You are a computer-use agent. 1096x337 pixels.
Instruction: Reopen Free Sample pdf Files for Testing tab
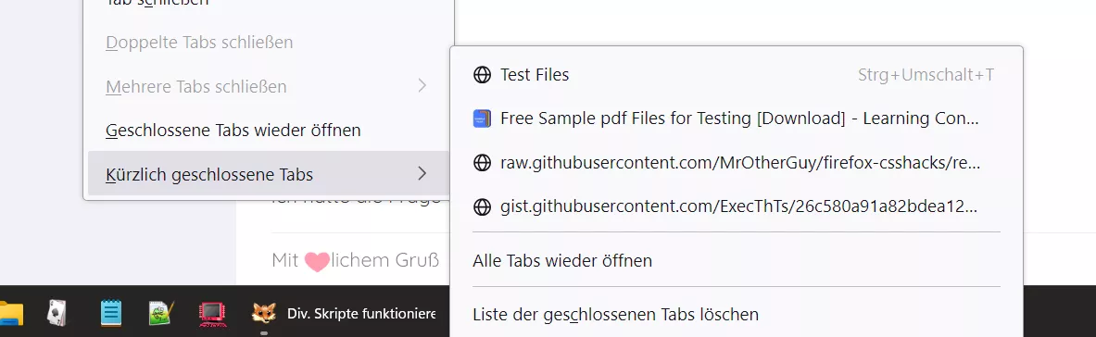(x=737, y=119)
